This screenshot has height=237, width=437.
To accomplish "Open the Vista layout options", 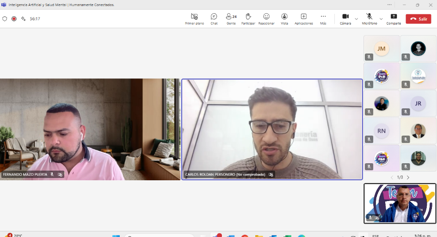I will click(x=284, y=18).
